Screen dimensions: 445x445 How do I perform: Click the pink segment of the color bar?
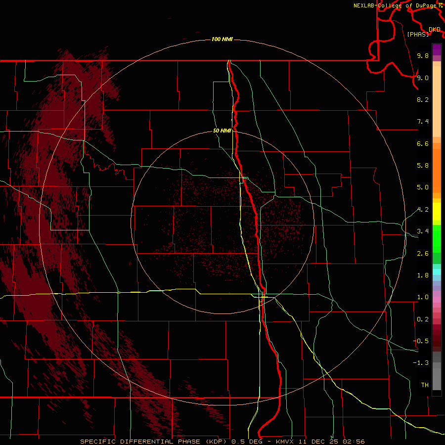point(437,300)
